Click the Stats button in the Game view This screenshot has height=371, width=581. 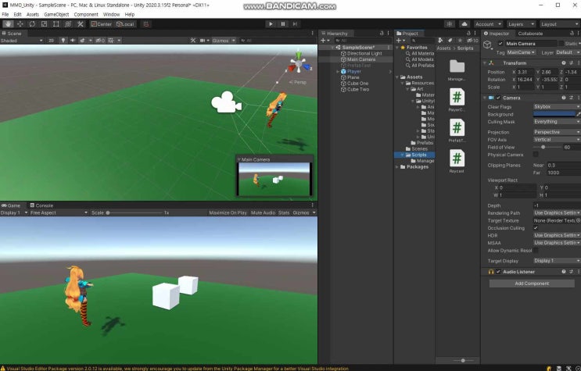(x=284, y=213)
